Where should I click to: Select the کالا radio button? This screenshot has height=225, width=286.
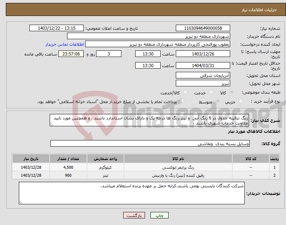click(x=232, y=92)
